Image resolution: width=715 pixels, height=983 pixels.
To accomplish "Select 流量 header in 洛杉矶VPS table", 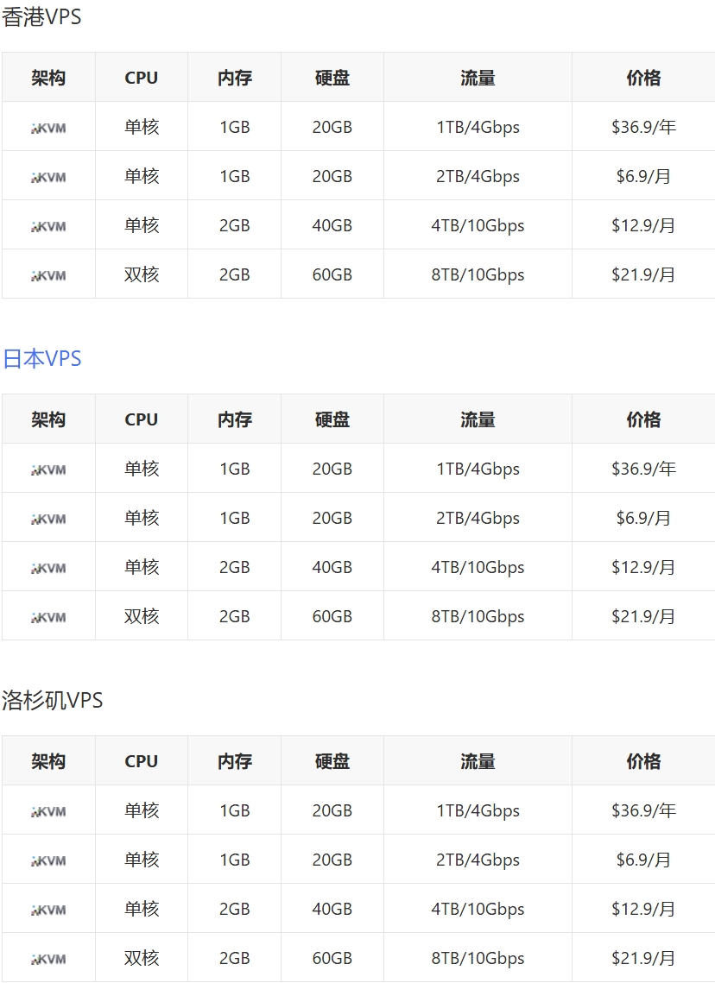I will [x=478, y=761].
